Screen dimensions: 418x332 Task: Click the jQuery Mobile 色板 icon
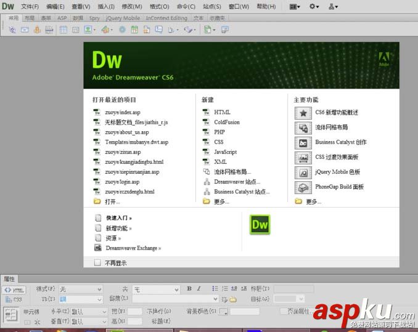click(303, 173)
